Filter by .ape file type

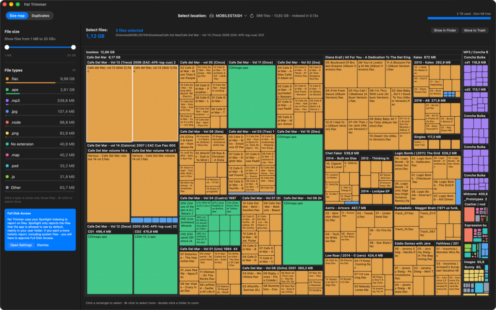pyautogui.click(x=40, y=90)
